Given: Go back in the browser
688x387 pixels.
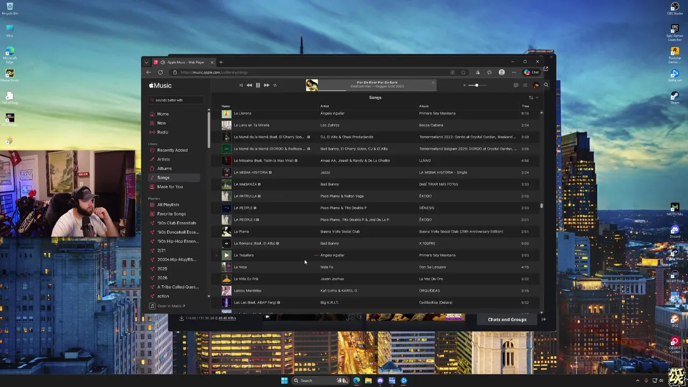Looking at the screenshot, I should [149, 72].
